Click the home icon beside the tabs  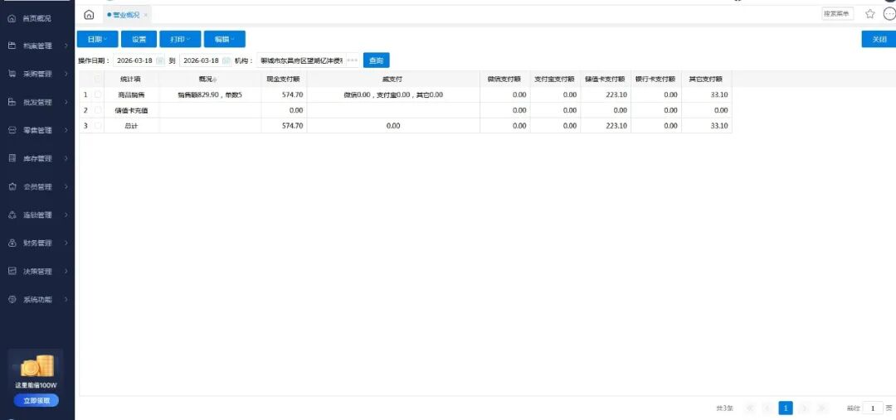point(89,15)
